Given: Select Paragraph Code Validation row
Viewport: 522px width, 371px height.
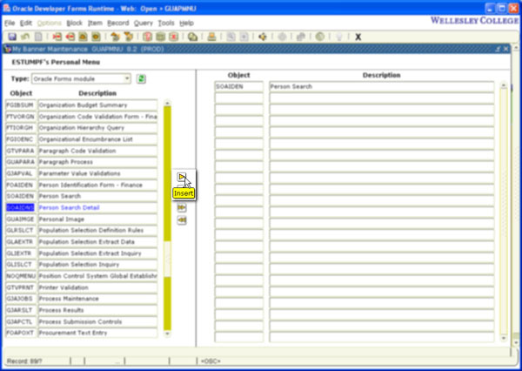Looking at the screenshot, I should 82,151.
